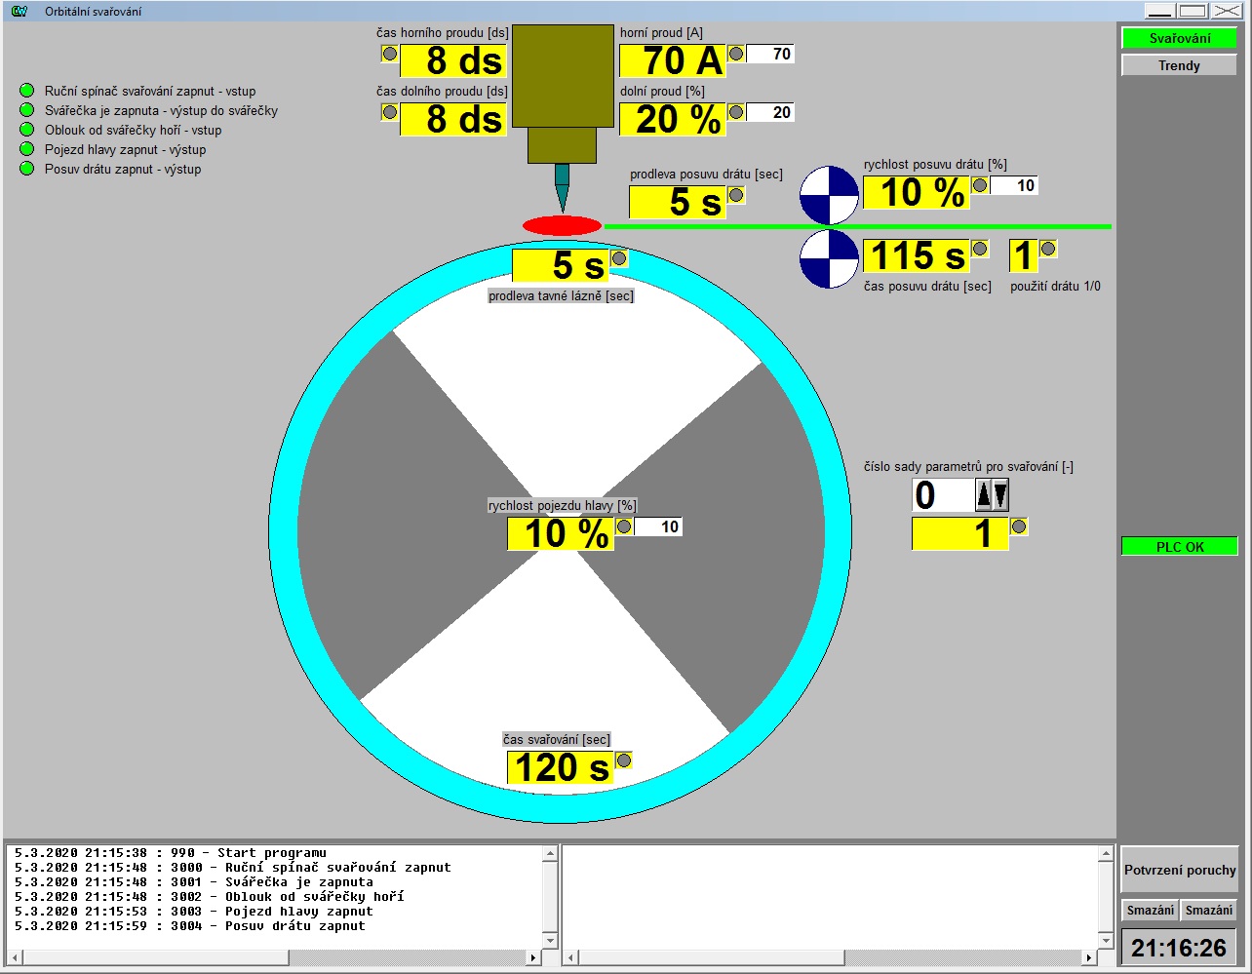Switch to the Svařování screen
Image resolution: width=1252 pixels, height=974 pixels.
[x=1179, y=39]
